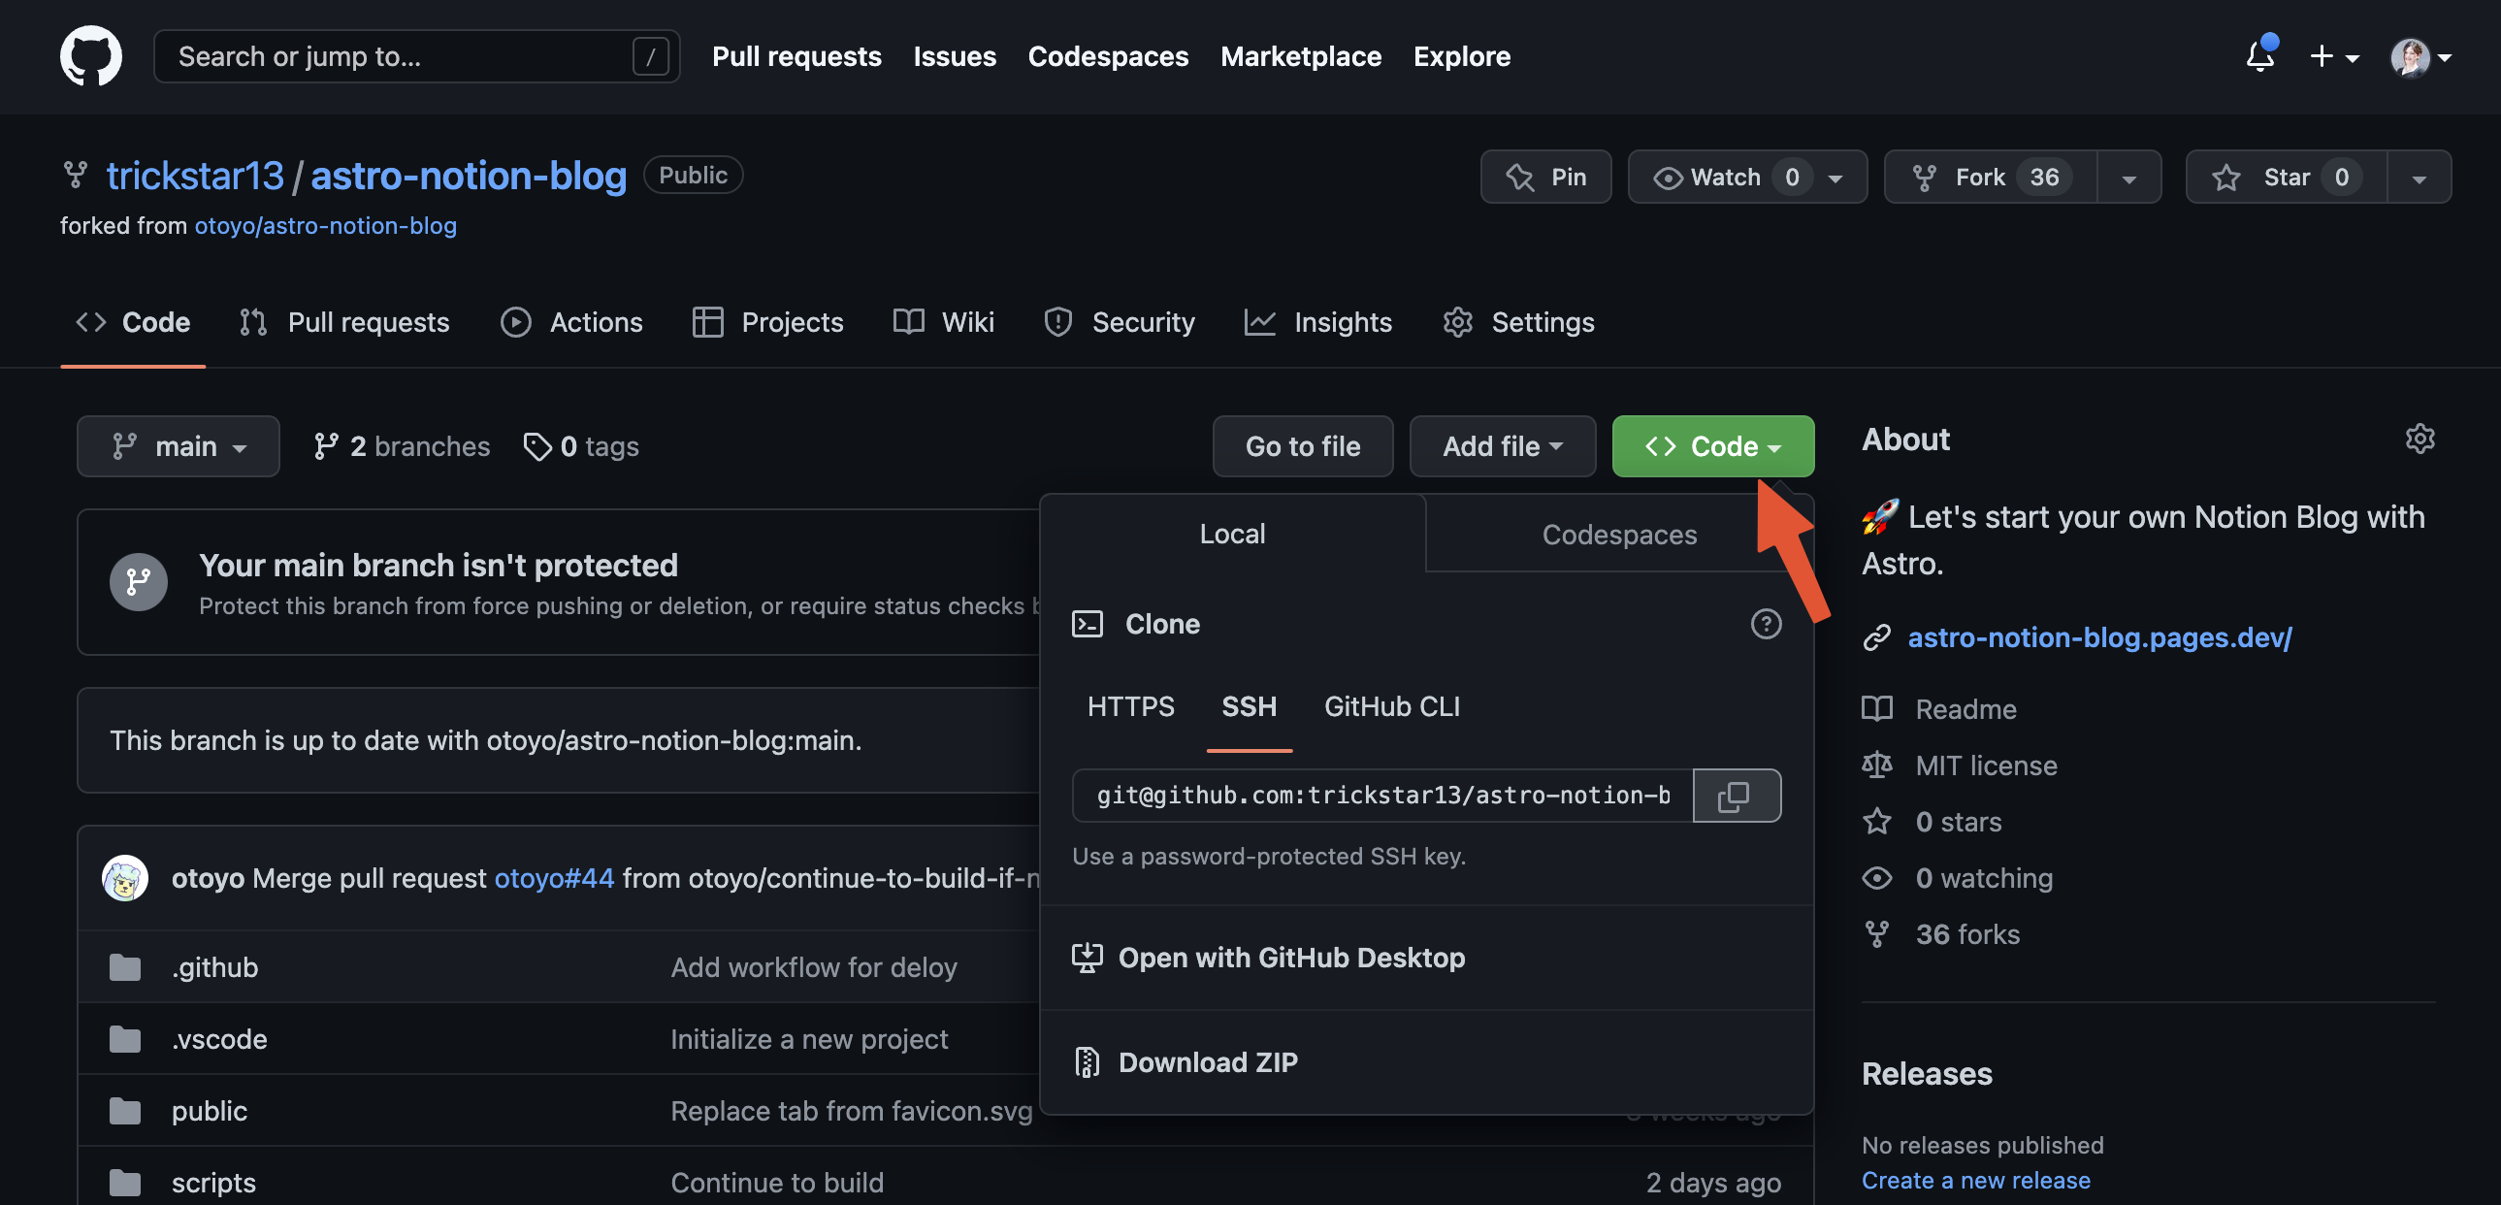Download ZIP of the repository
2501x1205 pixels.
[1185, 1062]
